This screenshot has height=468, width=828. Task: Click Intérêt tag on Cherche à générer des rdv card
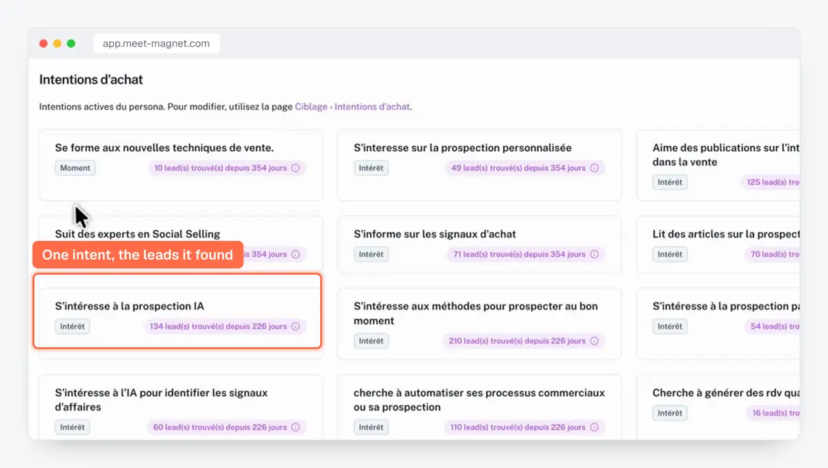pyautogui.click(x=670, y=413)
